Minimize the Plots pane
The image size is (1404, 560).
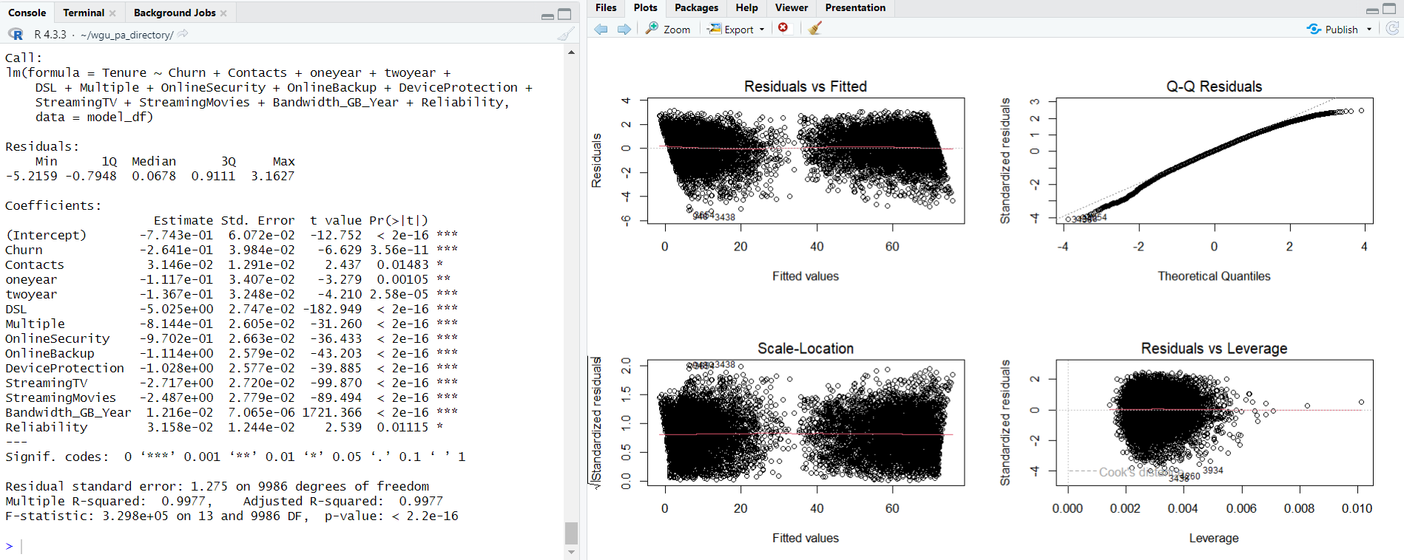tap(1372, 10)
